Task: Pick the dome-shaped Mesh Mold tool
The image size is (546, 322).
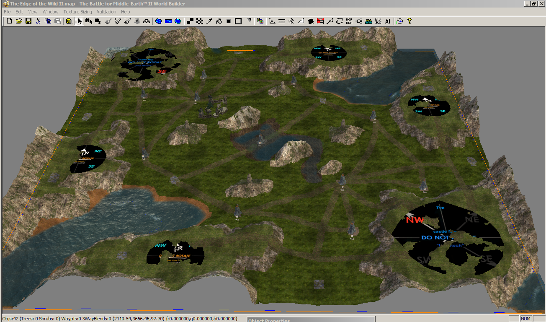Action: [147, 21]
